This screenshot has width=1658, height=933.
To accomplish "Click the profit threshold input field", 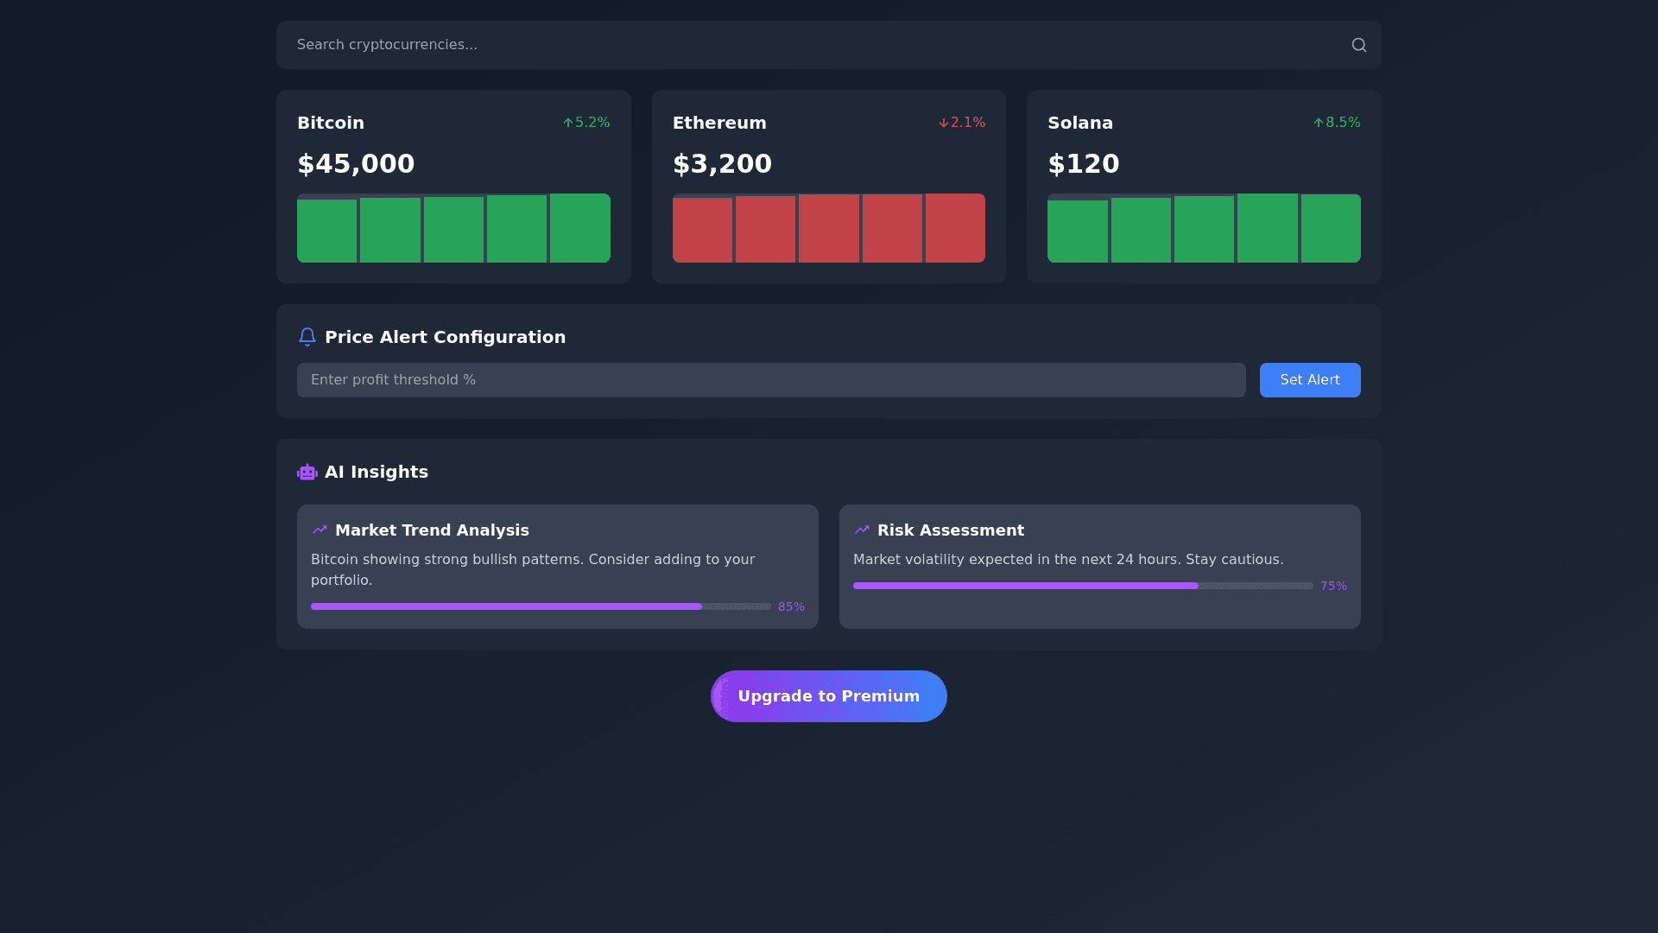I will click(770, 380).
